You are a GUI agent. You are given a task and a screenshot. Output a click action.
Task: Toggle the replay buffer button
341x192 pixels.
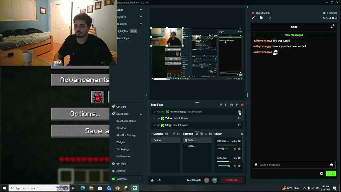pyautogui.click(x=215, y=180)
